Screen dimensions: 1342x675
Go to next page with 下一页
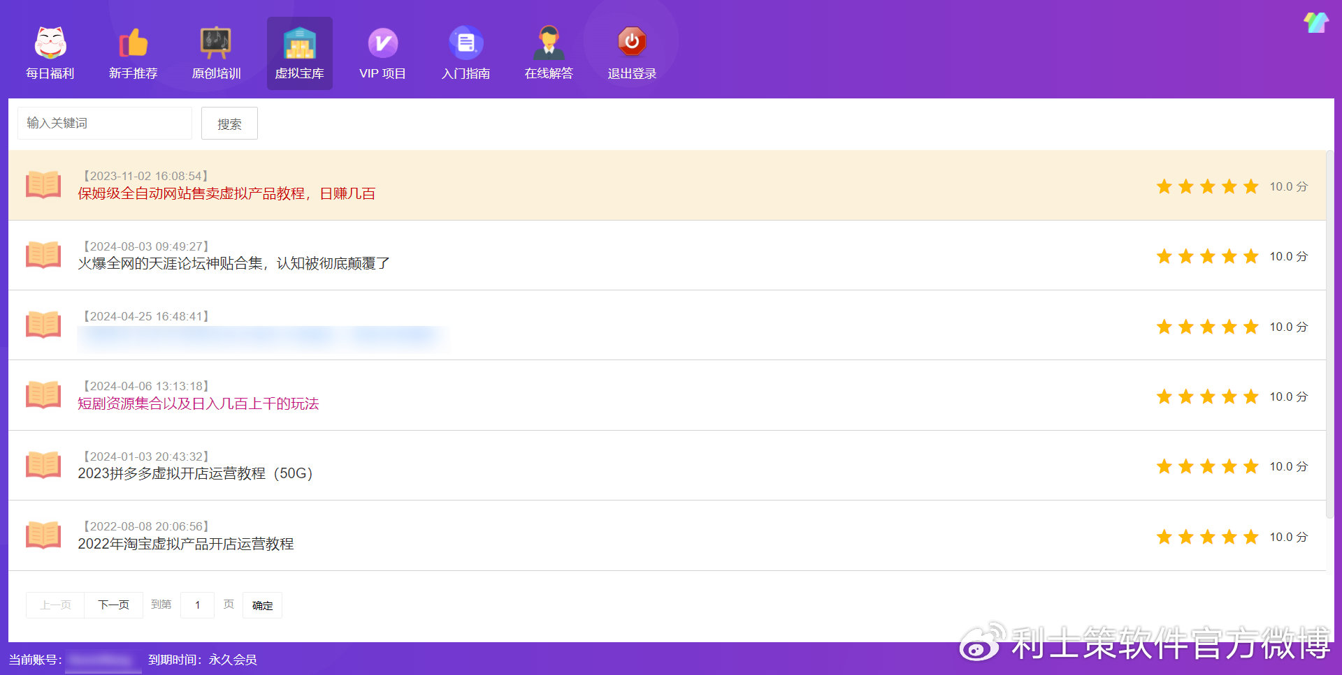click(x=113, y=605)
